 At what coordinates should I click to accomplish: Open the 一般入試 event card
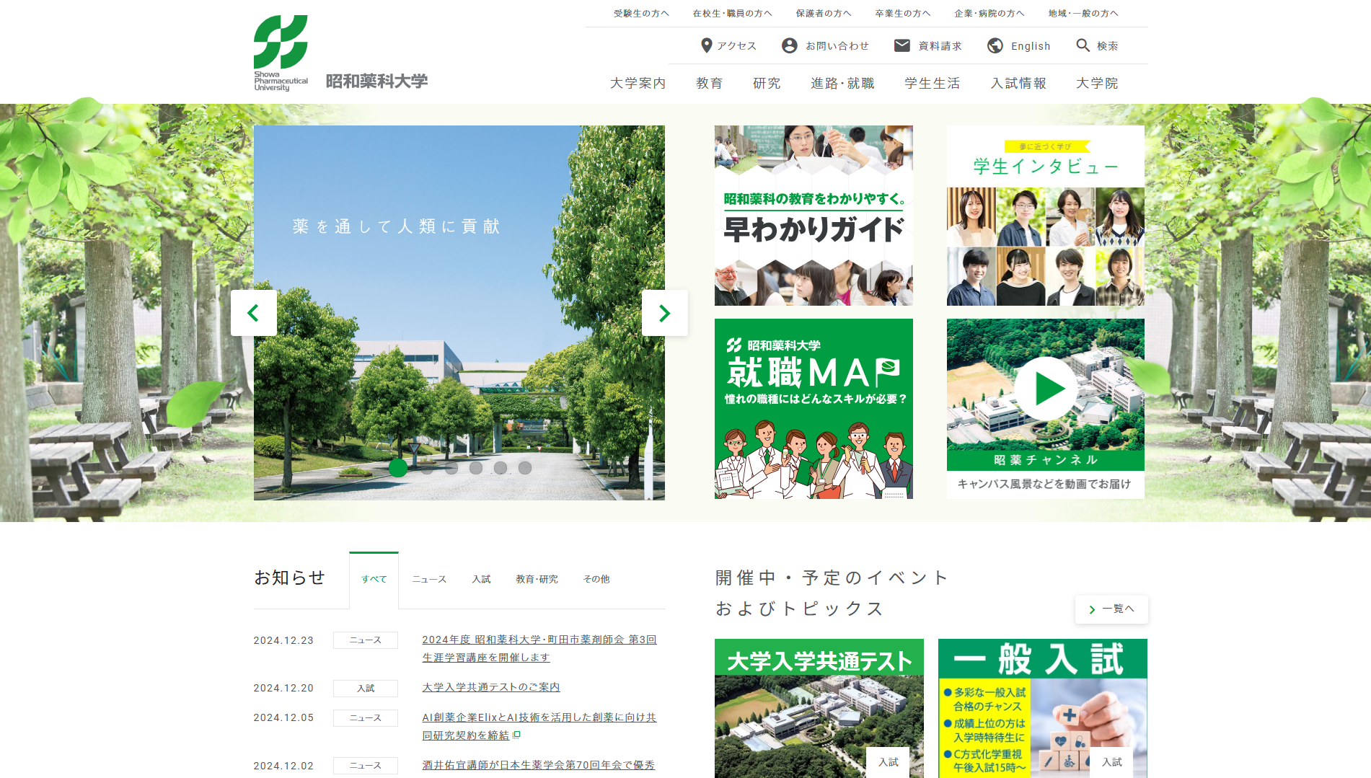[1043, 708]
